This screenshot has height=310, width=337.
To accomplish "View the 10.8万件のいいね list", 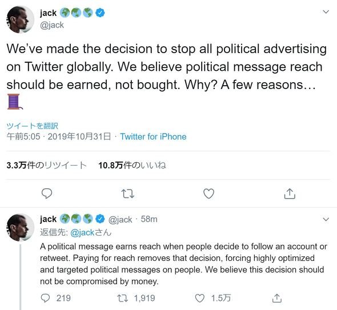I will (132, 165).
